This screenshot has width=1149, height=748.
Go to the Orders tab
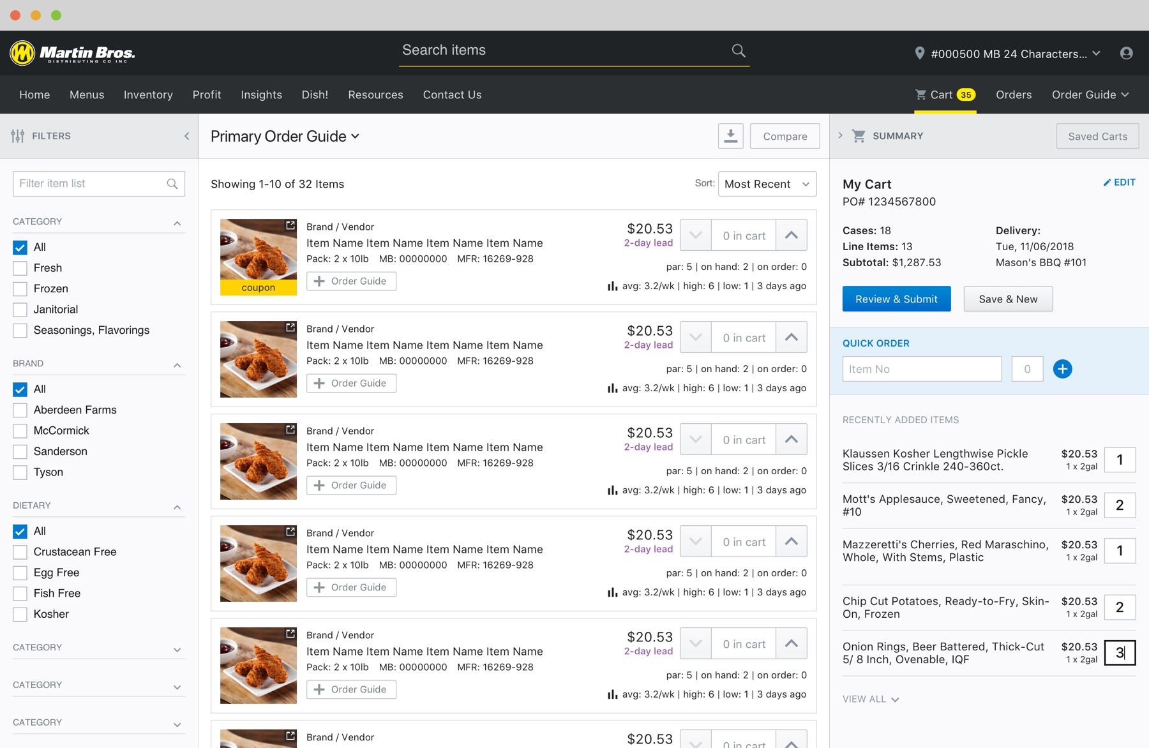pos(1013,94)
